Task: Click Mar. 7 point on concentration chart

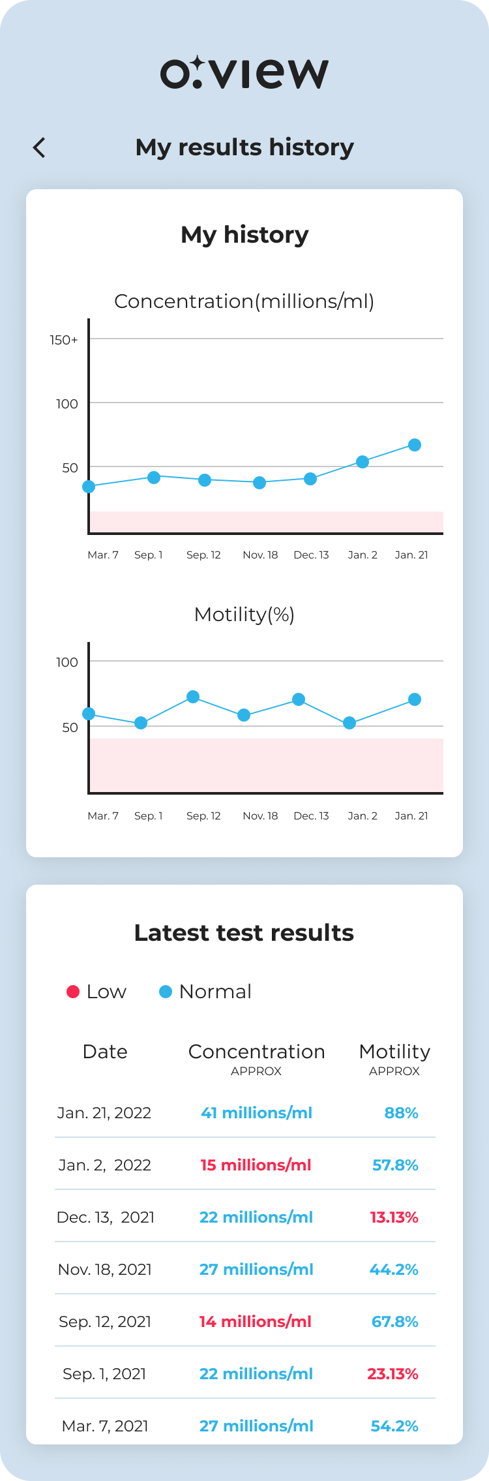Action: pos(89,487)
